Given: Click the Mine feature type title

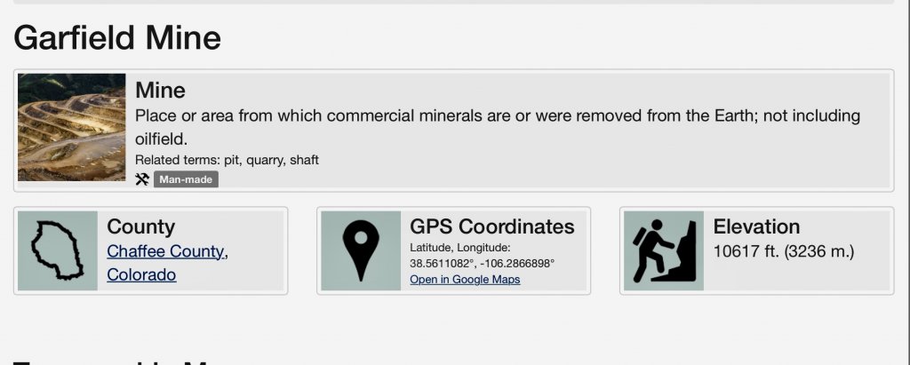Looking at the screenshot, I should [160, 90].
